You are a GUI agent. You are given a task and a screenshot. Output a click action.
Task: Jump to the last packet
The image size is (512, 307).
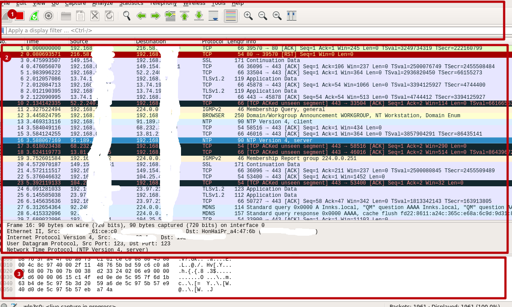pos(199,16)
